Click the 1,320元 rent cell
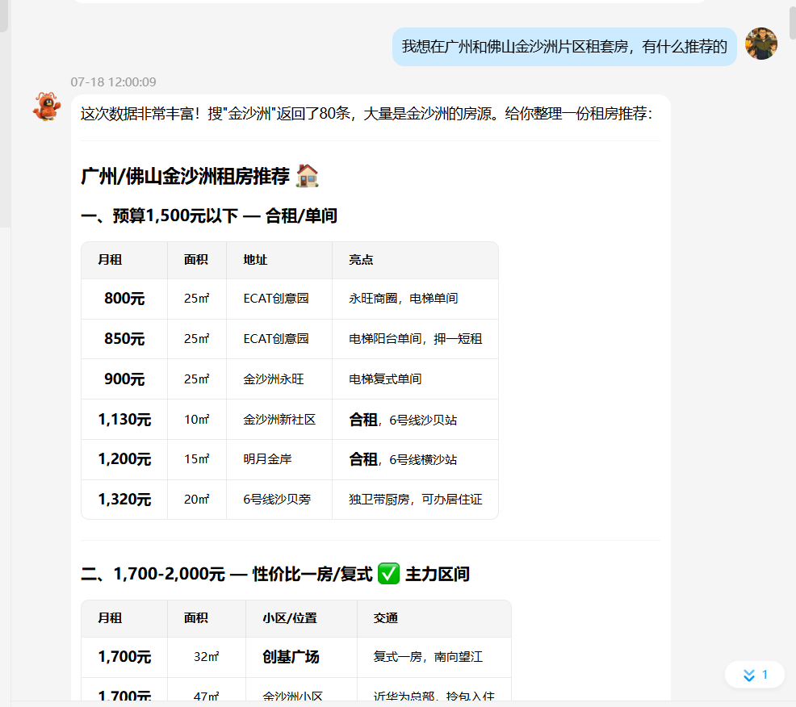This screenshot has height=707, width=796. tap(124, 500)
